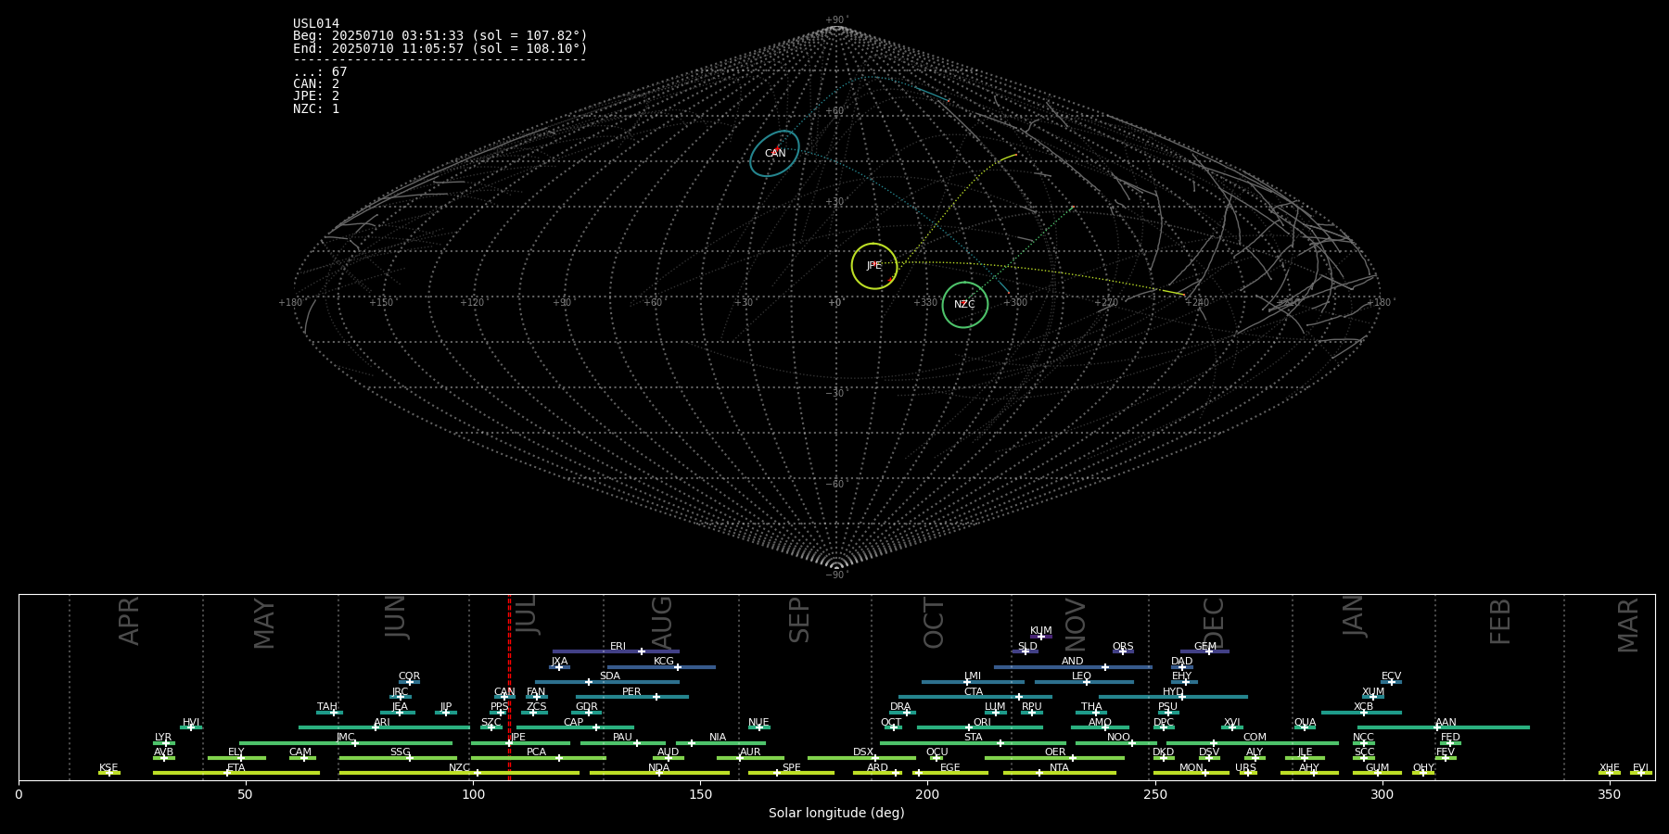1669x834 pixels.
Task: Click the GEM shower label in timeline
Action: (x=1205, y=647)
